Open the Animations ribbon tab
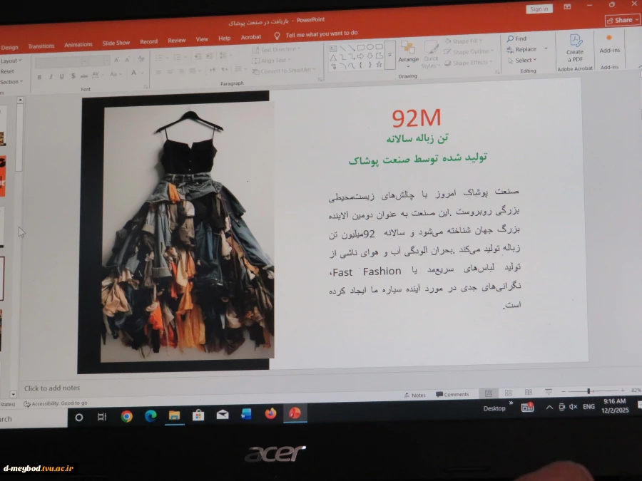This screenshot has height=481, width=642. coord(78,45)
